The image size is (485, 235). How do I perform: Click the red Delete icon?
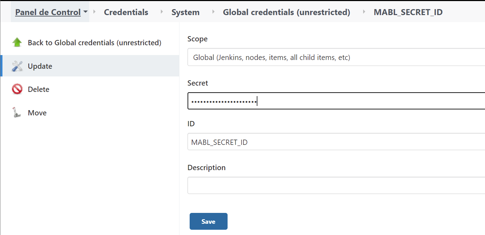(x=17, y=89)
